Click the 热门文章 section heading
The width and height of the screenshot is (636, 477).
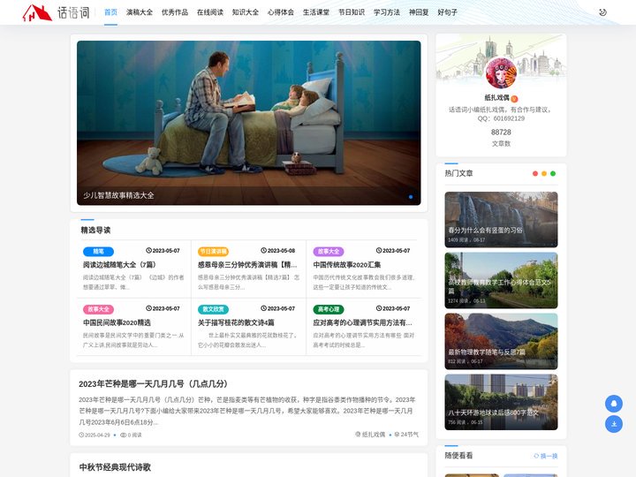(x=458, y=174)
